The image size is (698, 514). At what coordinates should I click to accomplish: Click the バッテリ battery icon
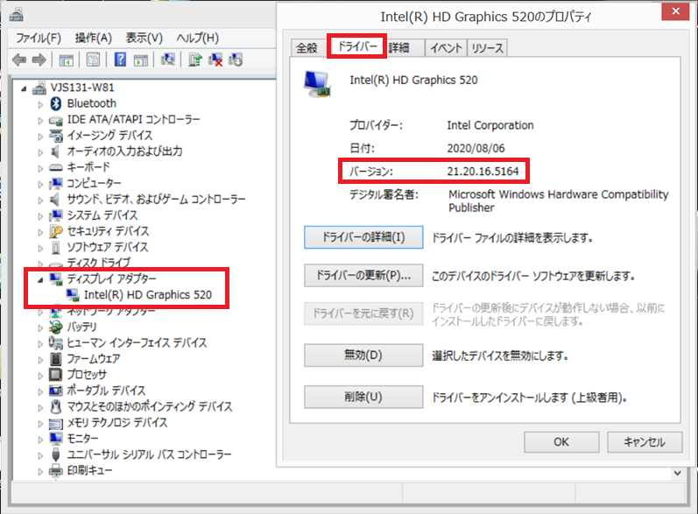[x=56, y=327]
